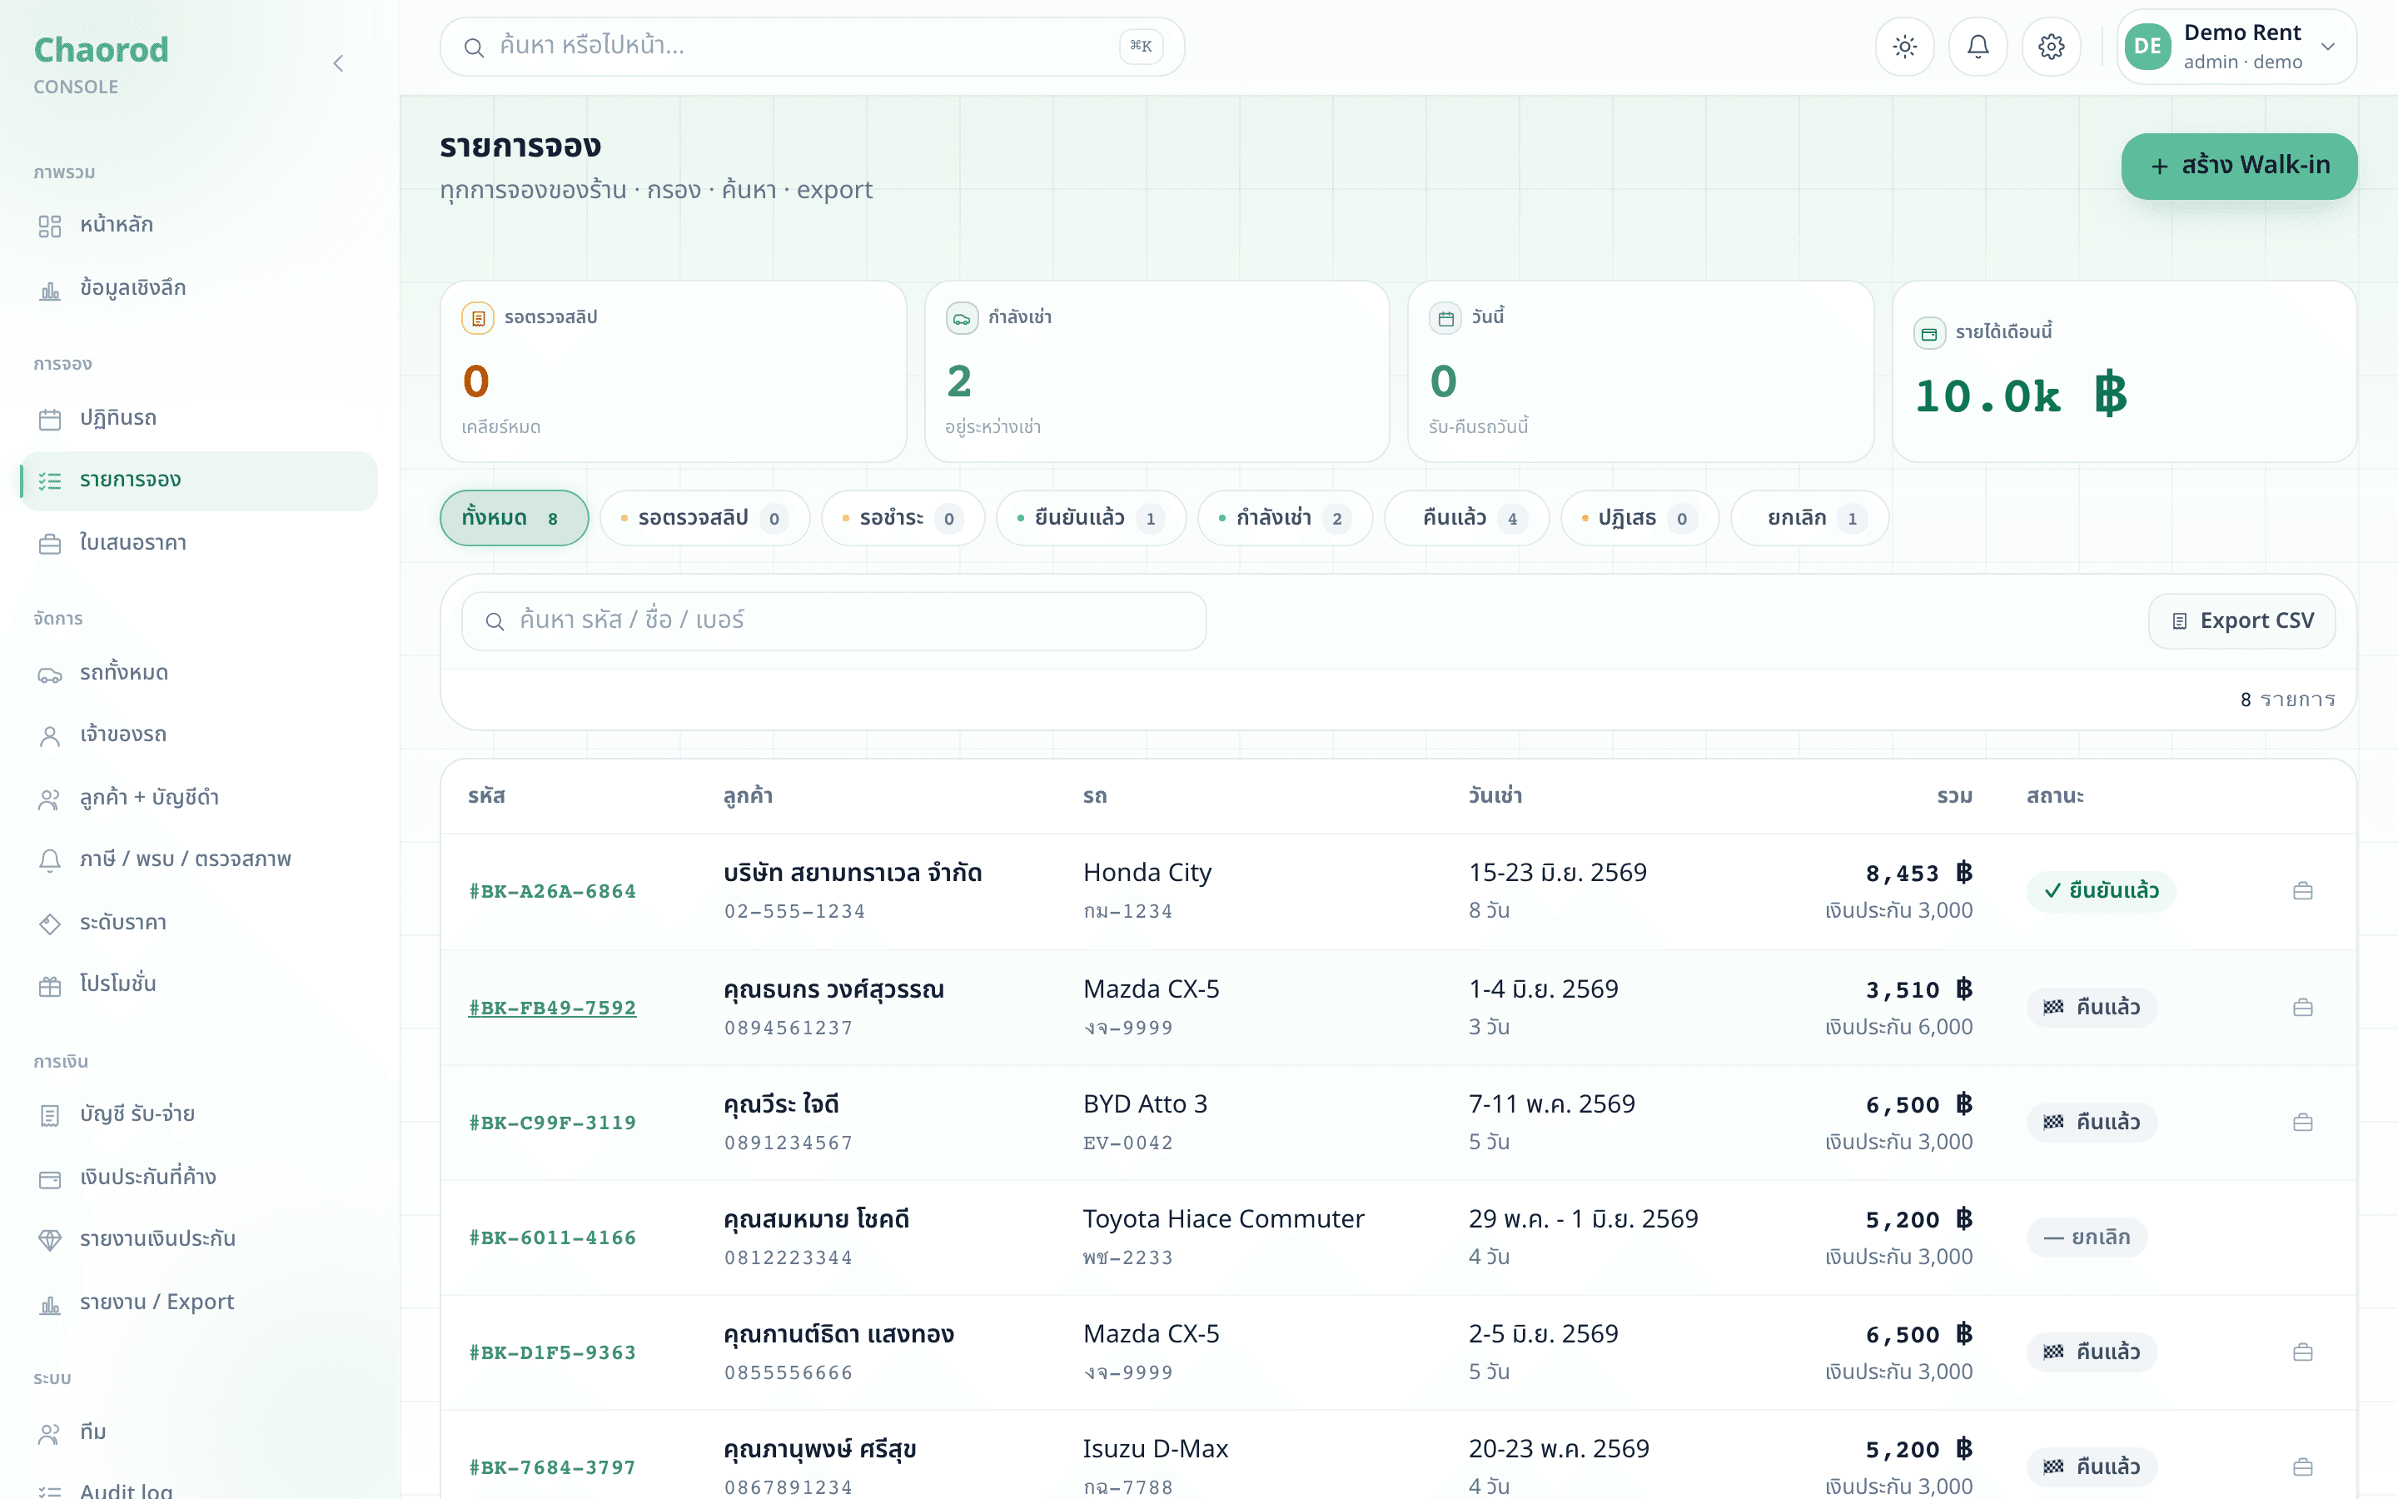Filter by ยกเลิก status
This screenshot has height=1499, width=2398.
[x=1809, y=517]
